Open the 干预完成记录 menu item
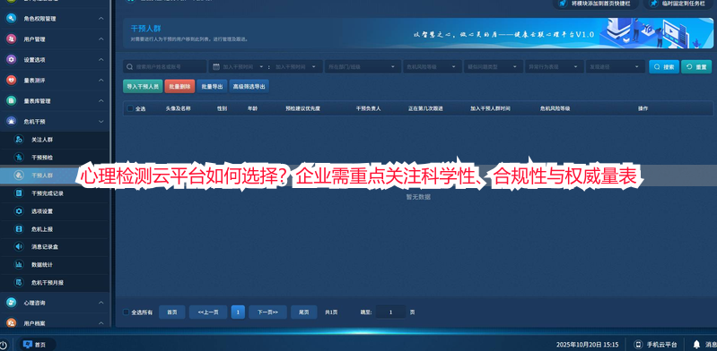Viewport: 717px width, 351px height. (x=55, y=193)
